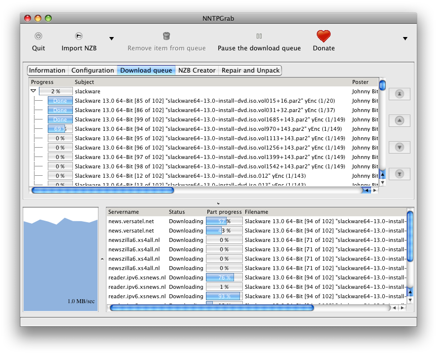Click the trash can Remove item icon
This screenshot has width=437, height=354.
coord(167,36)
